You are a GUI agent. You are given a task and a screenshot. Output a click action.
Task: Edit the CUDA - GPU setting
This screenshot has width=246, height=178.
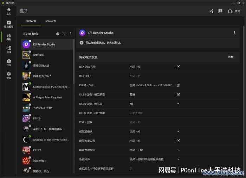pos(178,85)
